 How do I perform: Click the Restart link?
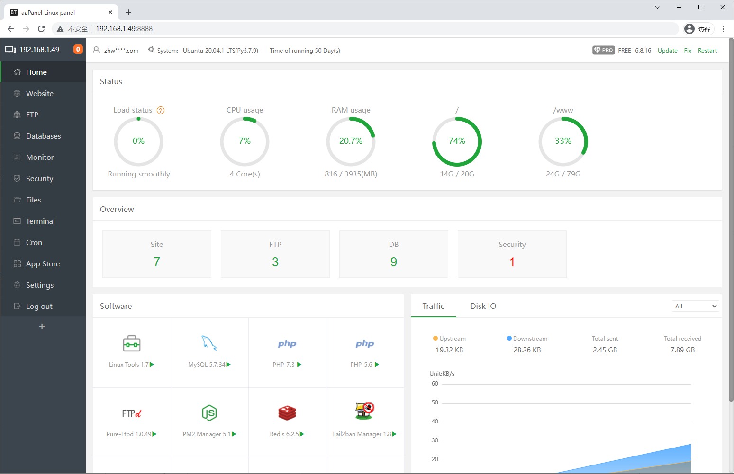click(707, 51)
